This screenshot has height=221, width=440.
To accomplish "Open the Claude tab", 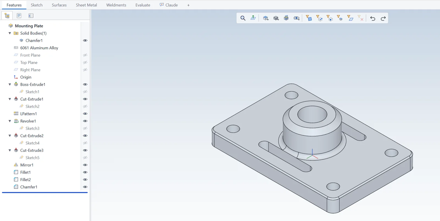I will coord(169,5).
